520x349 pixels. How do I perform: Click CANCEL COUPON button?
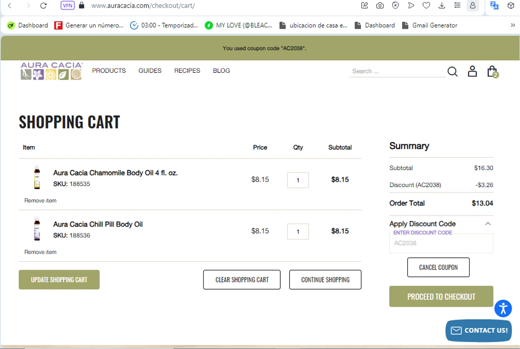tap(438, 267)
